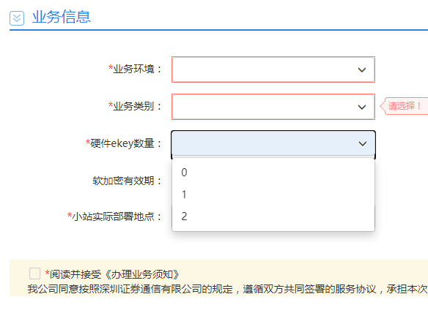Open the 业务类别 select field
The height and width of the screenshot is (313, 428).
coord(273,107)
